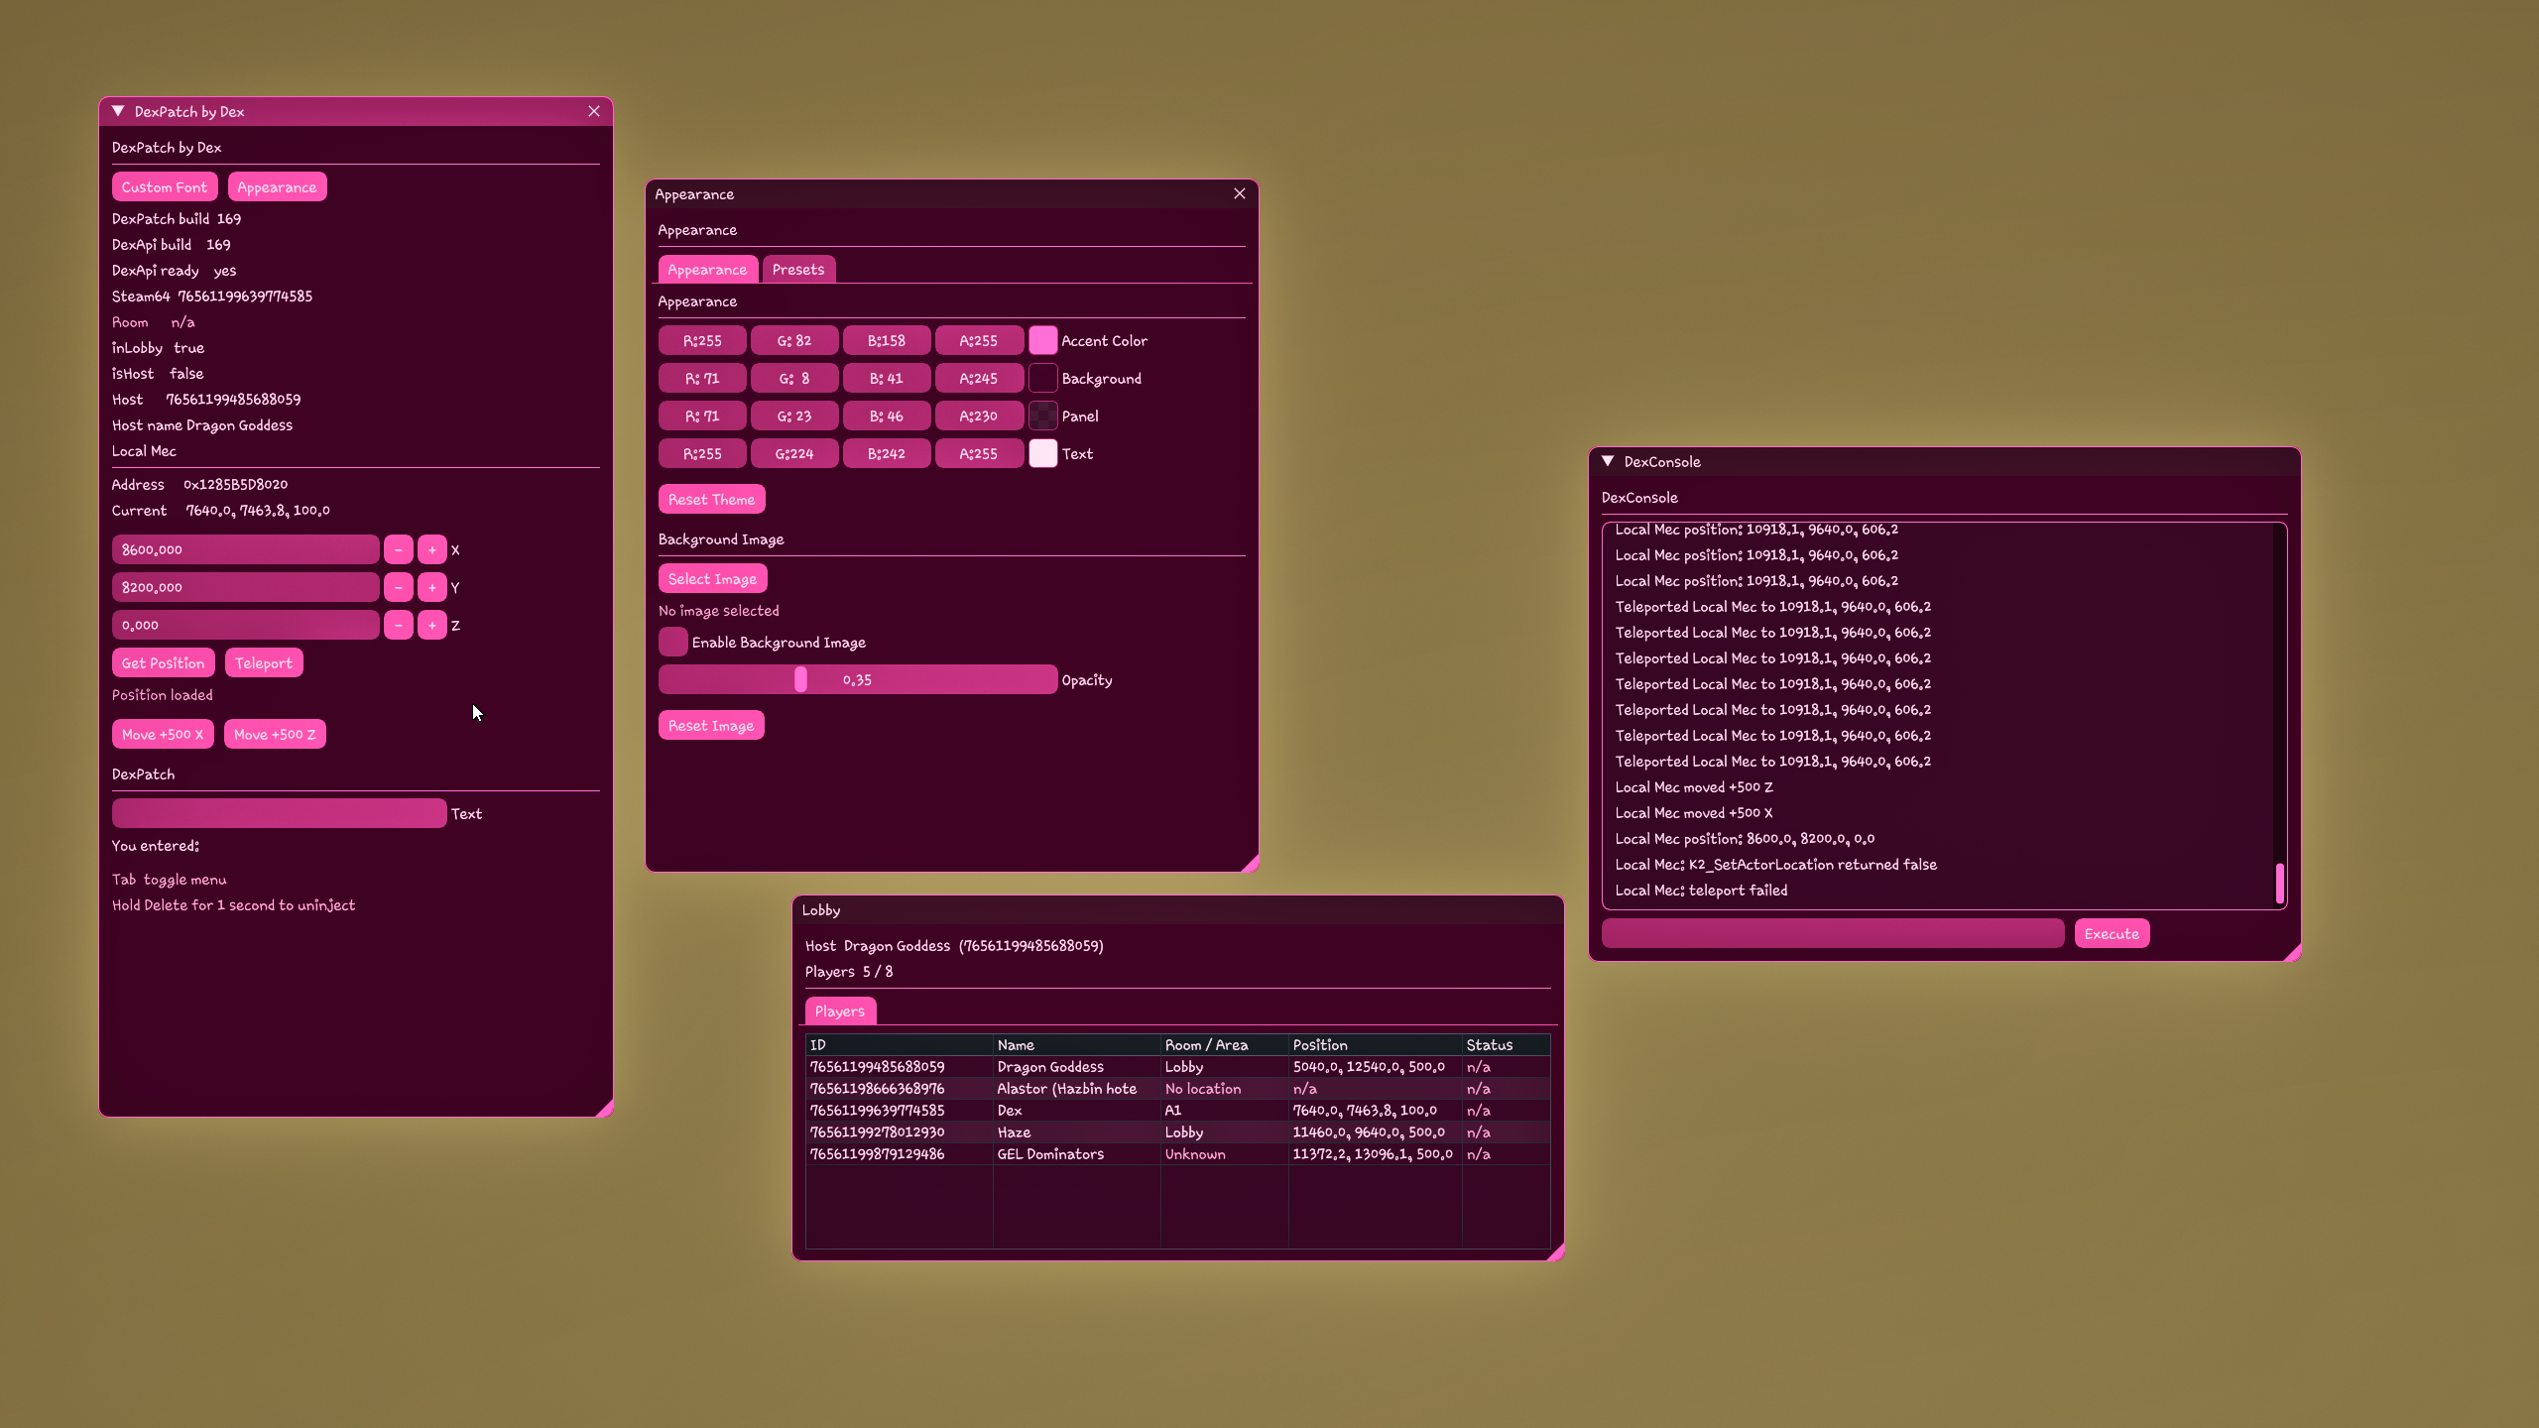
Task: Increase Z coordinate with plus button
Action: click(432, 626)
